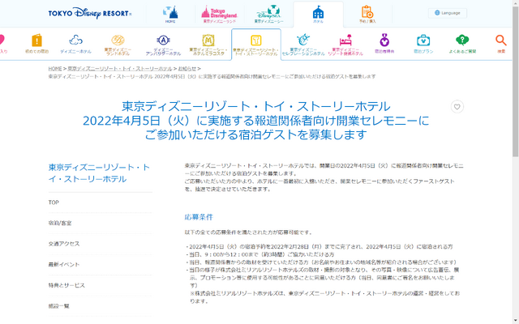Open the reservation and purchase ticket icon
519x324 pixels.
(x=367, y=14)
